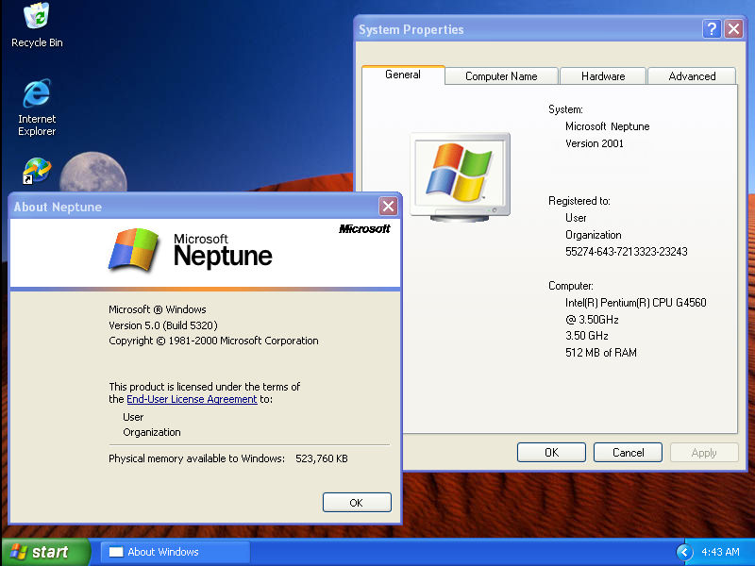The height and width of the screenshot is (566, 755).
Task: Click the 'Version 2001' text
Action: pos(595,143)
